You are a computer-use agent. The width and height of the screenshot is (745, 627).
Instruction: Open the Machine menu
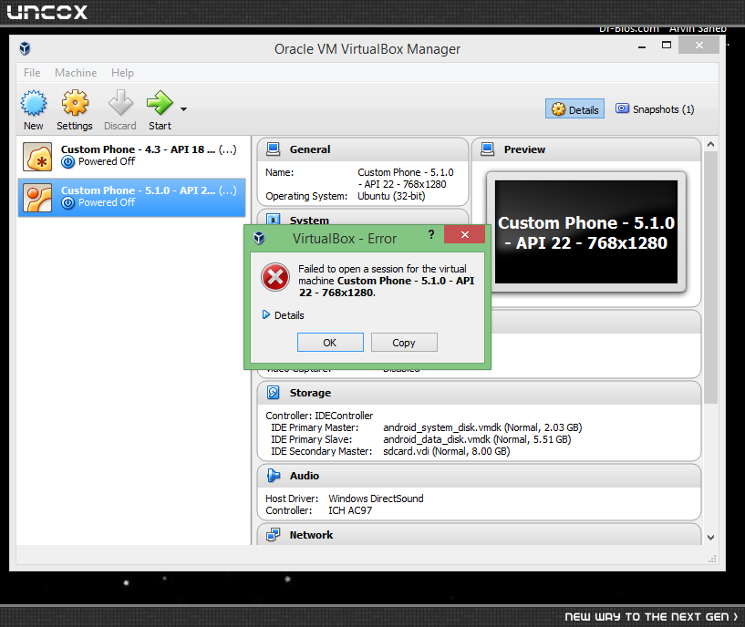click(76, 73)
